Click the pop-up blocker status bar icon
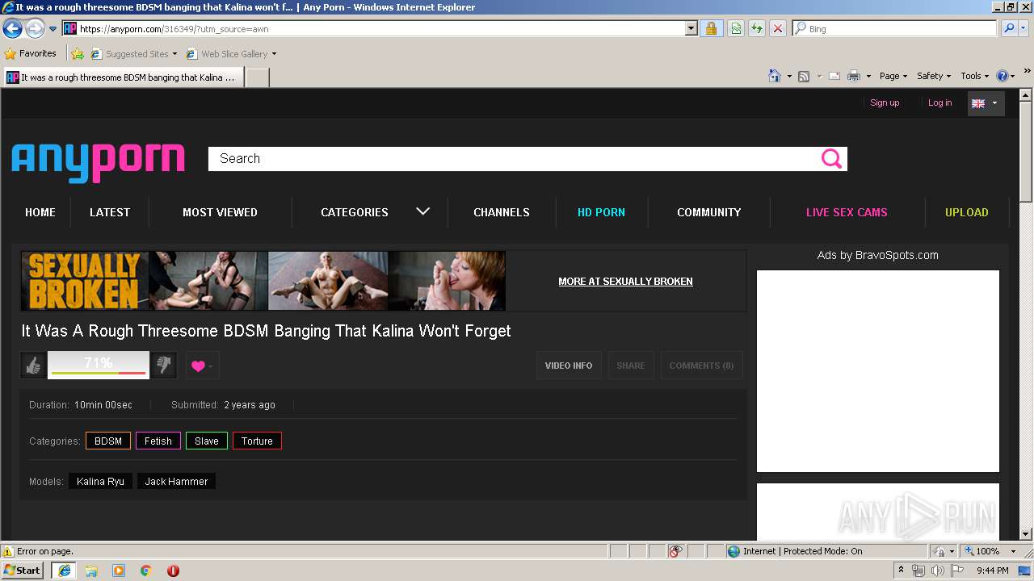The width and height of the screenshot is (1034, 581). [x=675, y=551]
